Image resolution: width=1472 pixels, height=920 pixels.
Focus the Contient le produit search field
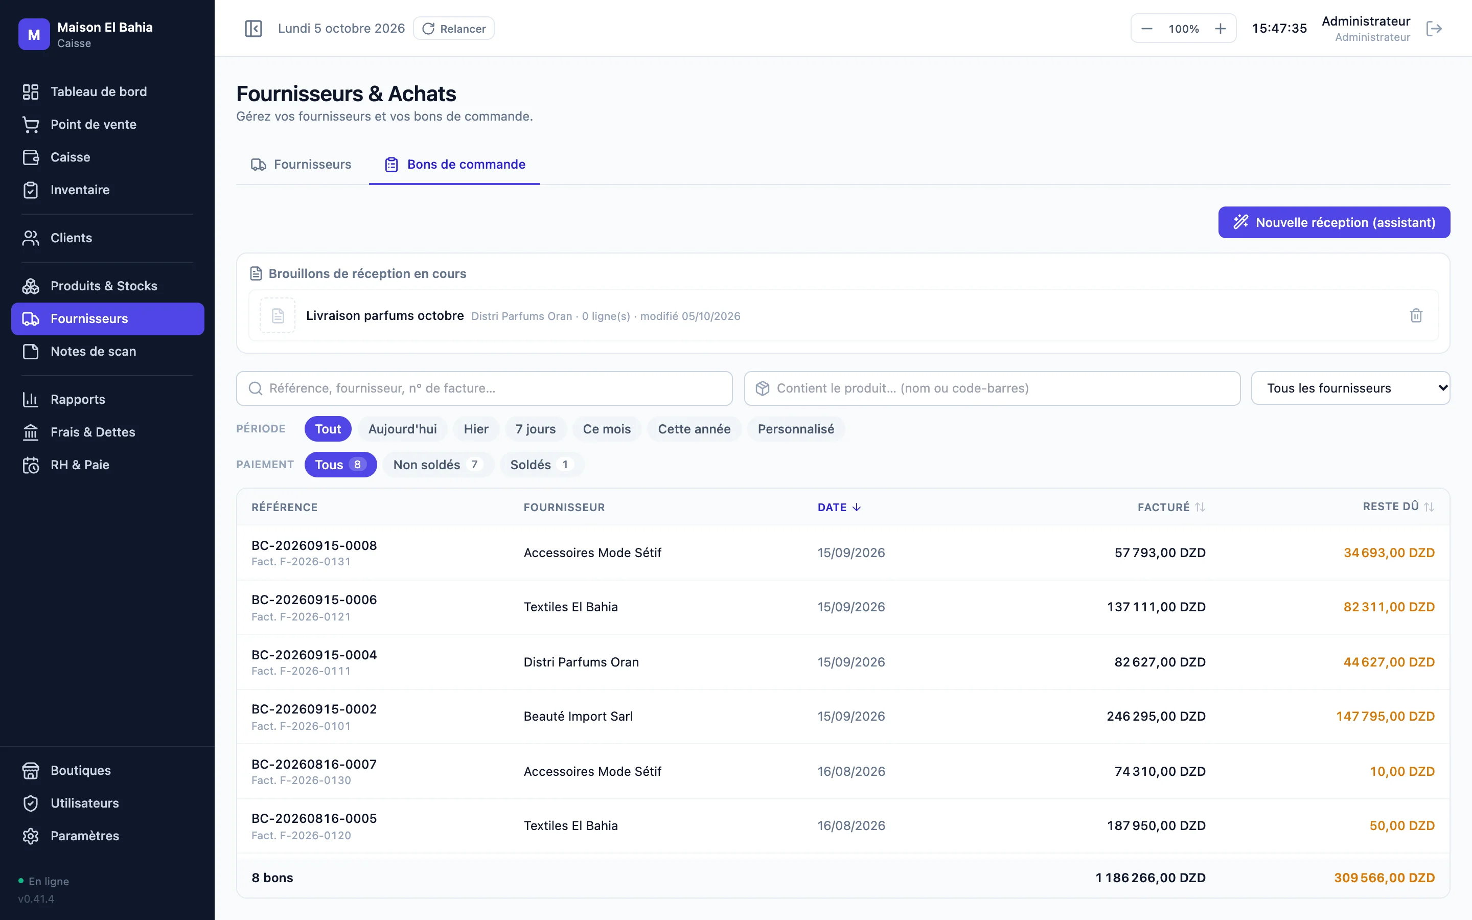pyautogui.click(x=992, y=388)
